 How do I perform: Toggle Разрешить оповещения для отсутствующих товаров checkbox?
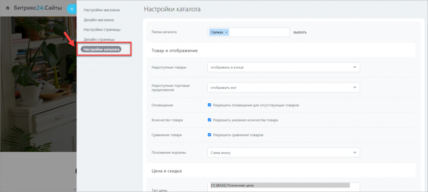[x=209, y=105]
